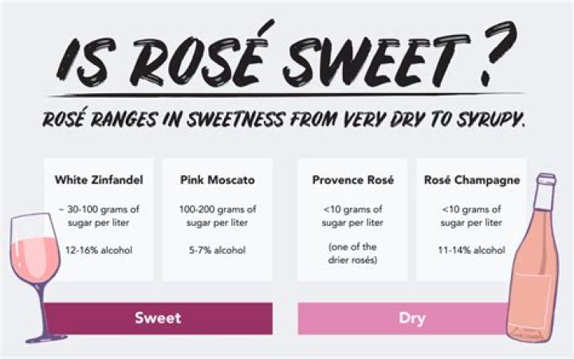Click '12-16% alcohol' text
This screenshot has height=359, width=574.
(x=99, y=250)
